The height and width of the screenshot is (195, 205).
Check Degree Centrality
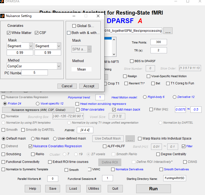158,154
